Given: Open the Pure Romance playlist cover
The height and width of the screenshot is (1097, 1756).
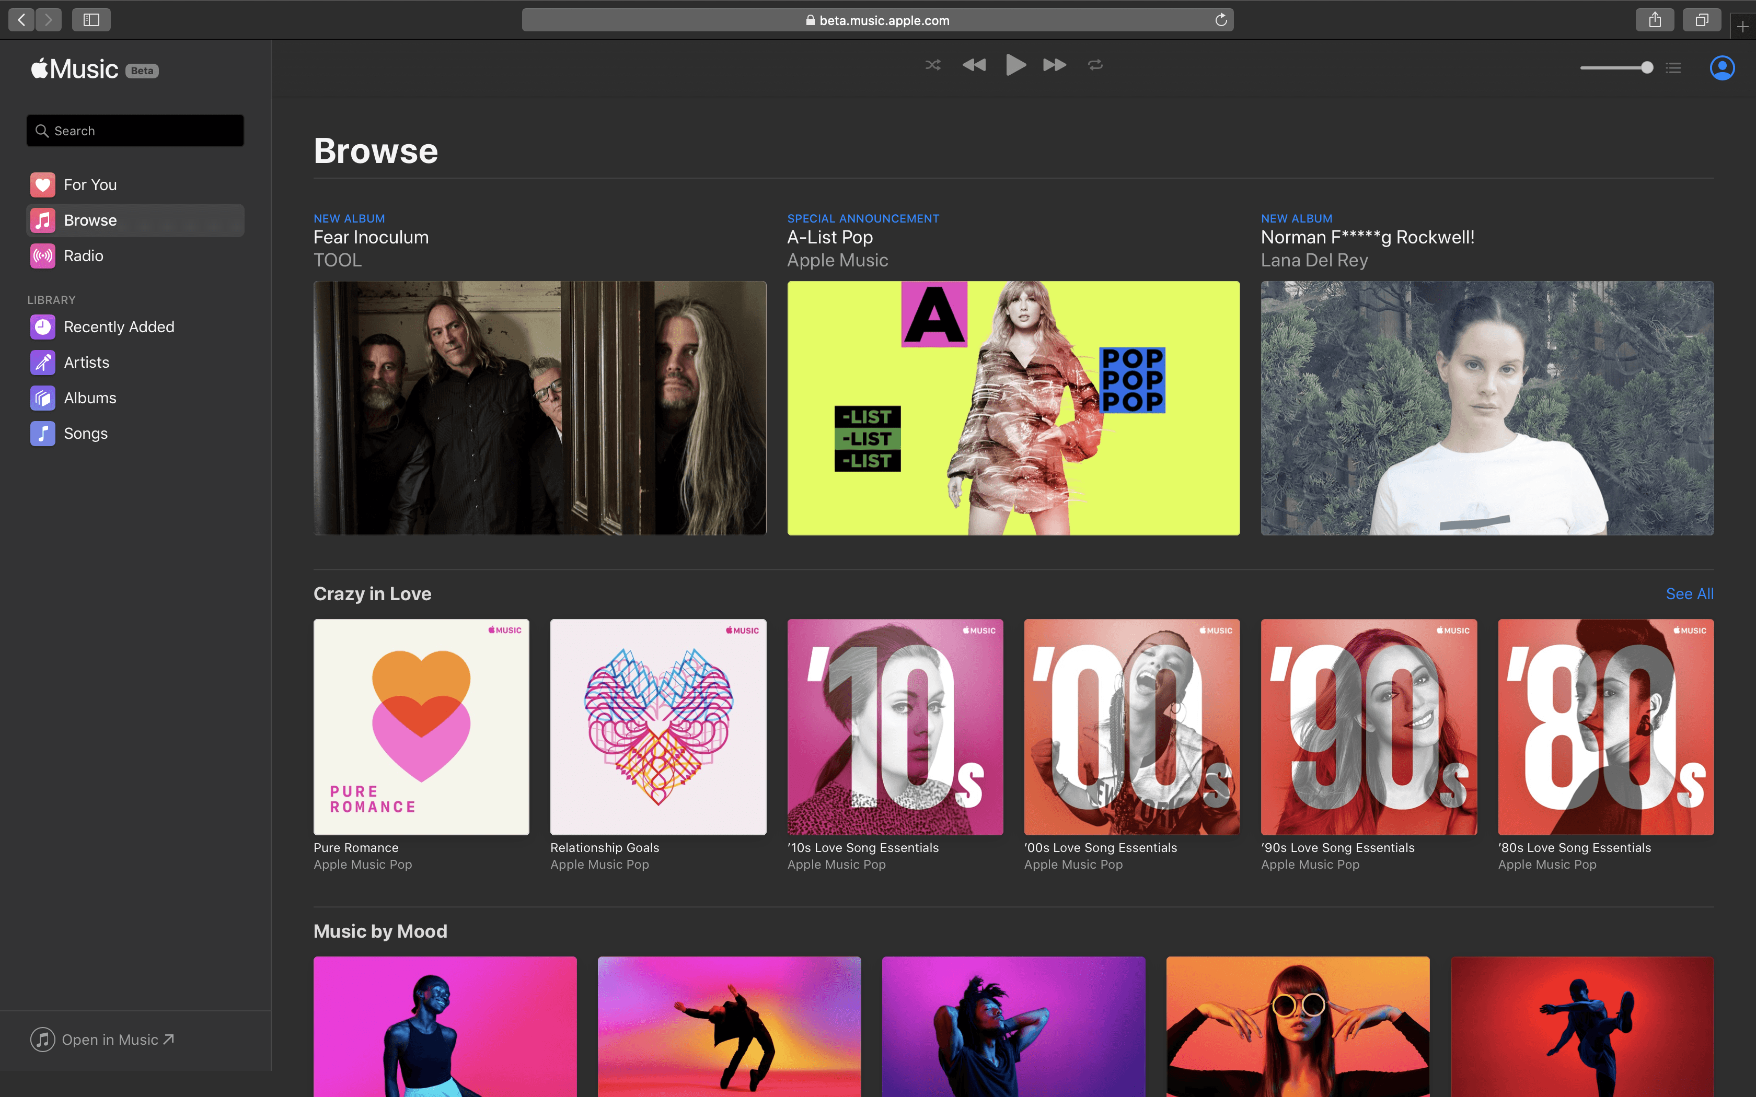Looking at the screenshot, I should tap(422, 727).
